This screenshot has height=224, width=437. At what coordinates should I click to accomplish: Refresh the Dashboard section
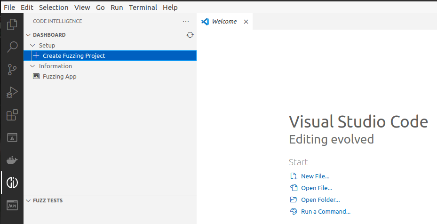(x=190, y=35)
